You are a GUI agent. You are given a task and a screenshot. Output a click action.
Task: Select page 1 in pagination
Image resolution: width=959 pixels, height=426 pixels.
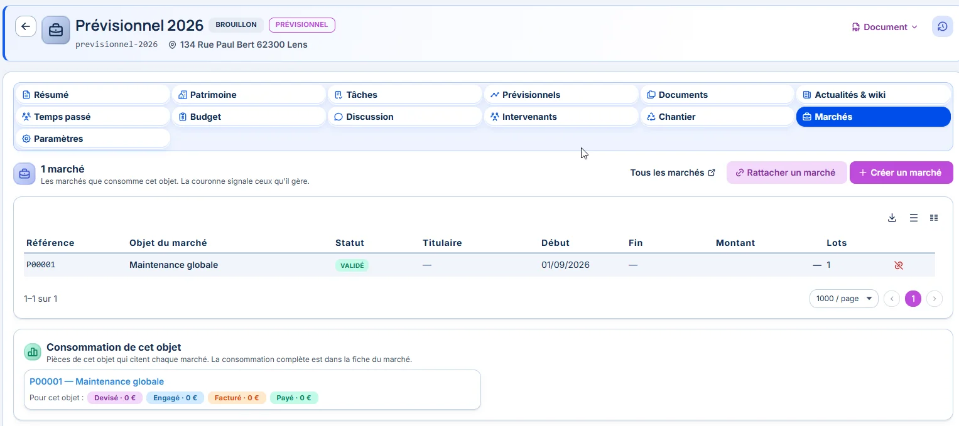click(913, 299)
